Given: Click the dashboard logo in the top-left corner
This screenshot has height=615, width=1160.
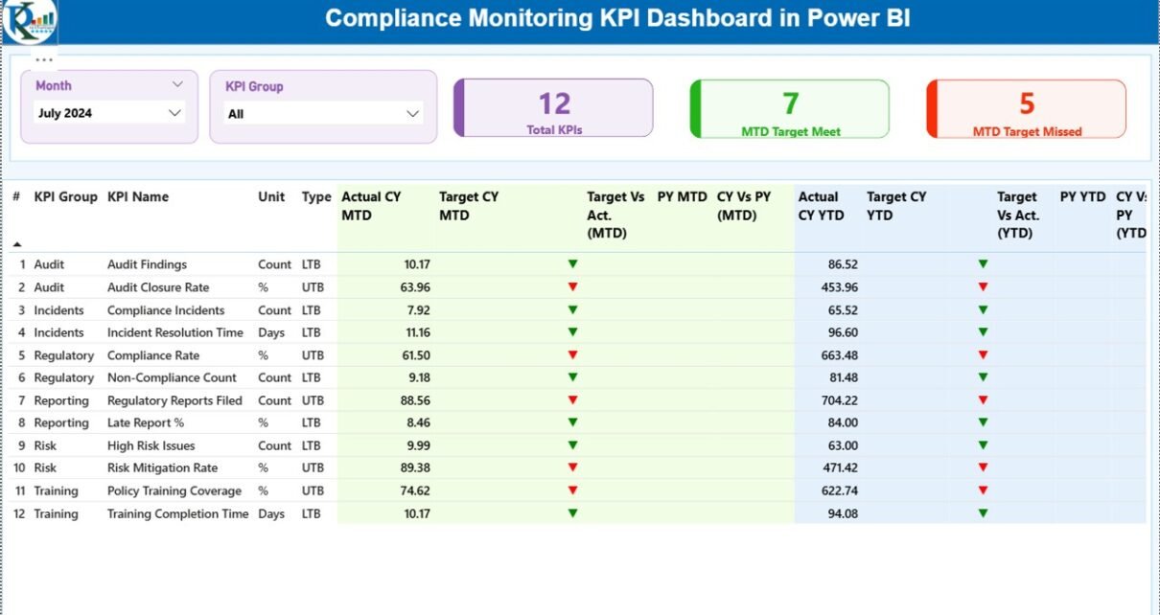Looking at the screenshot, I should 29,21.
